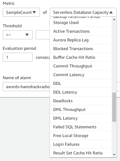Pick DML Throughput metric
This screenshot has width=120, height=161.
pyautogui.click(x=81, y=109)
